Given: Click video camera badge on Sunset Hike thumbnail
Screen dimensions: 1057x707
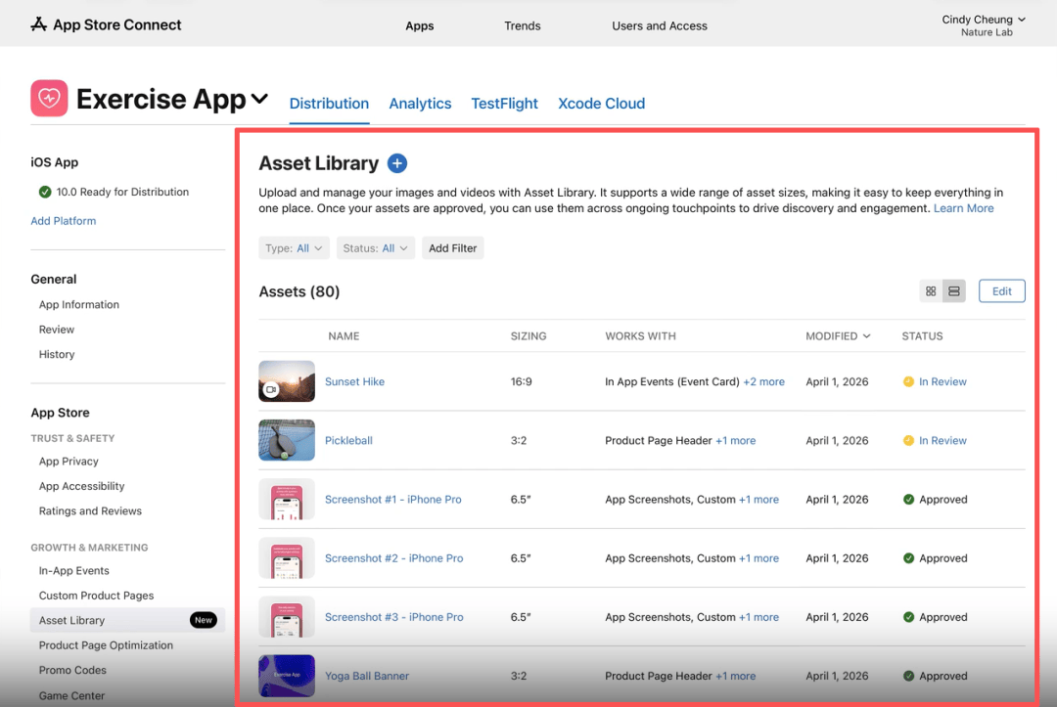Looking at the screenshot, I should pos(271,390).
